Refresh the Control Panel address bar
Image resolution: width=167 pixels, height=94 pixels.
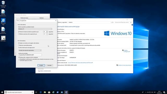113,22
